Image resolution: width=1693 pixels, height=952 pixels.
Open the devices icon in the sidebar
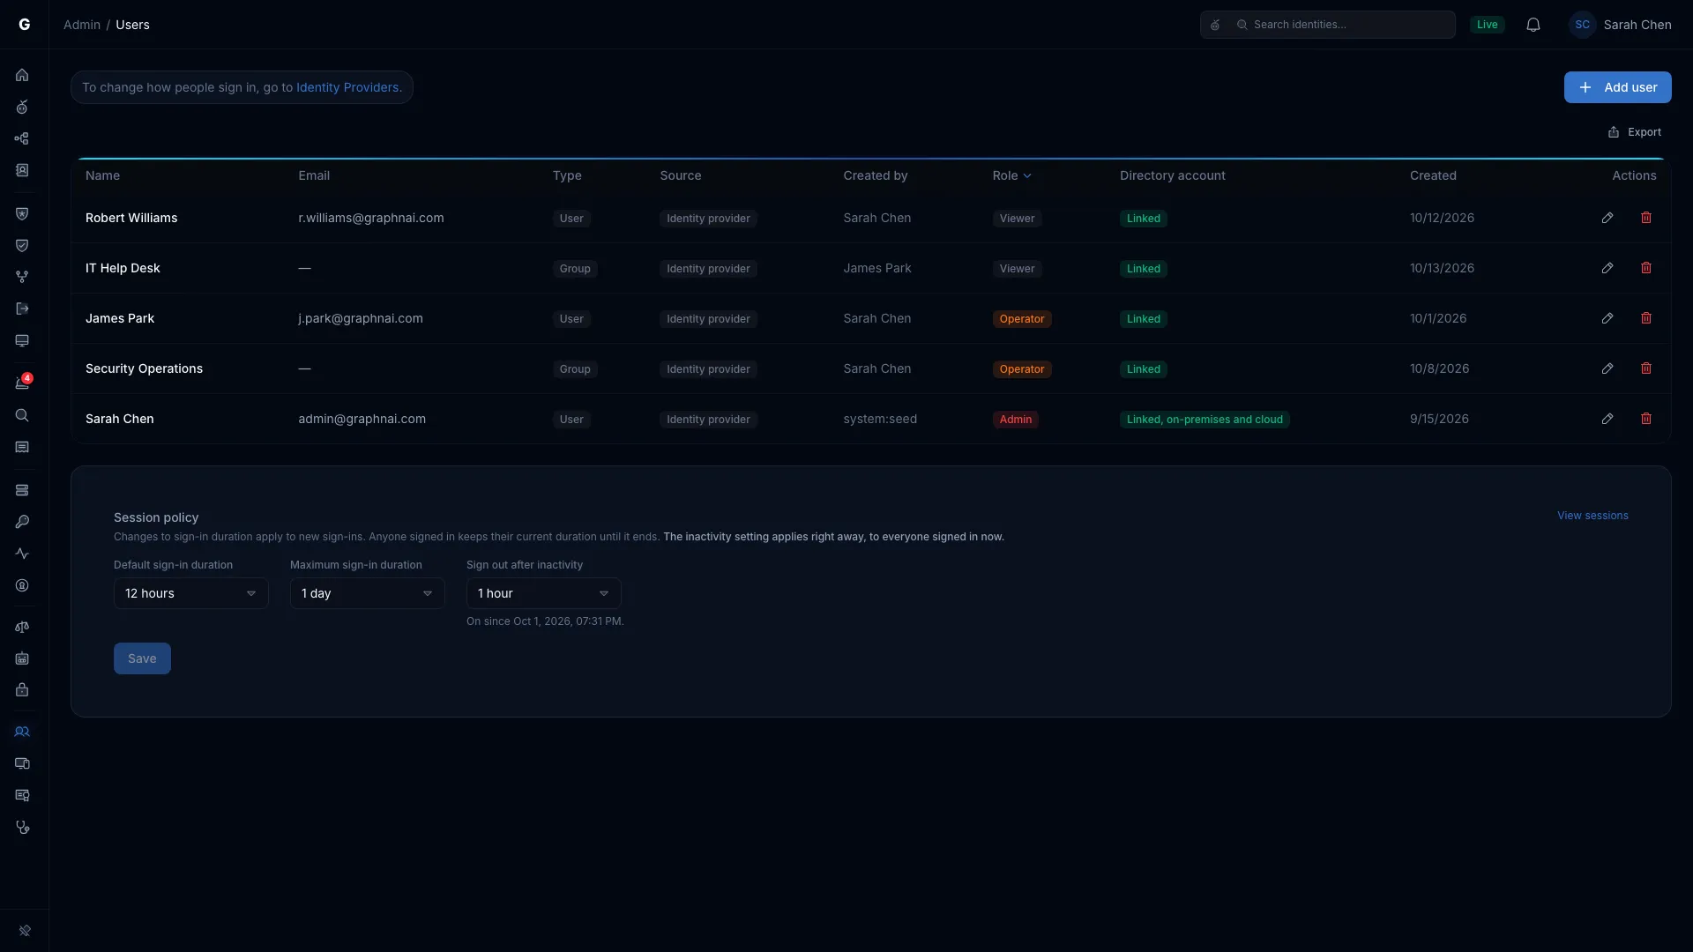click(x=22, y=763)
